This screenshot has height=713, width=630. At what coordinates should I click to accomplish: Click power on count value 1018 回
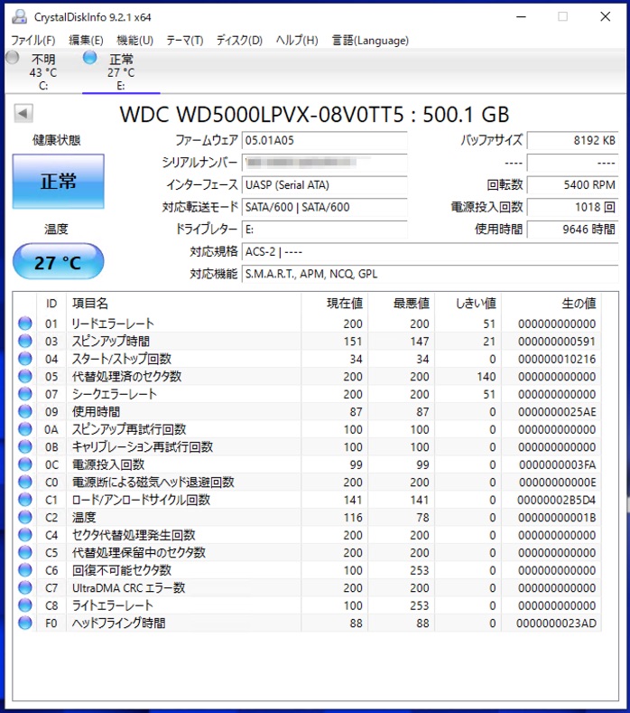572,207
